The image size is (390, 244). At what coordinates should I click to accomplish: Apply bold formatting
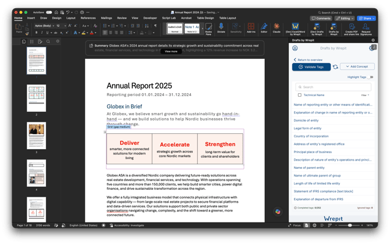pos(36,33)
